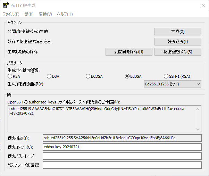Click the PuTTY key generator title bar icon
The image size is (209, 176).
point(6,5)
